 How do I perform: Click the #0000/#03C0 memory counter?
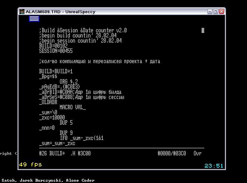point(172,154)
